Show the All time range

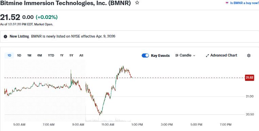81,56
